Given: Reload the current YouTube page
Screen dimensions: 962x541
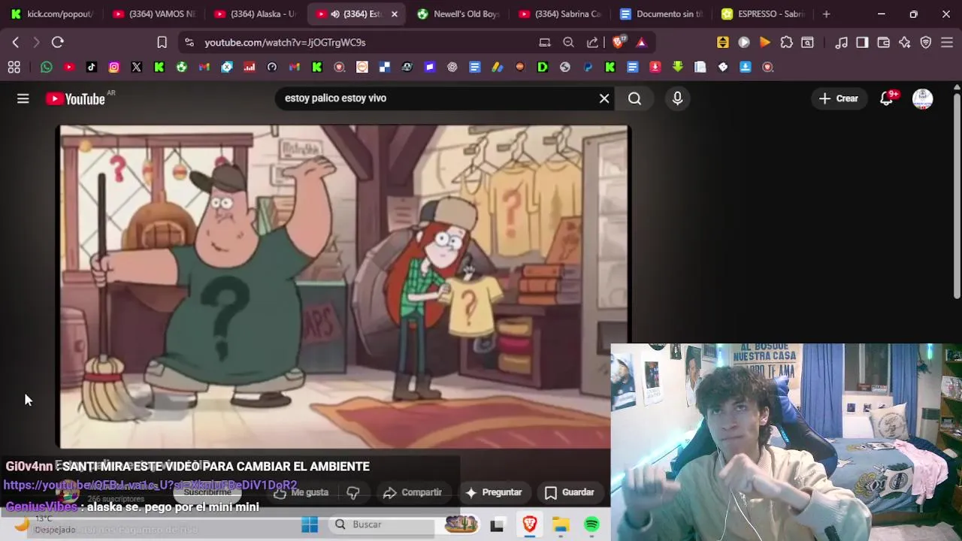Looking at the screenshot, I should (57, 43).
